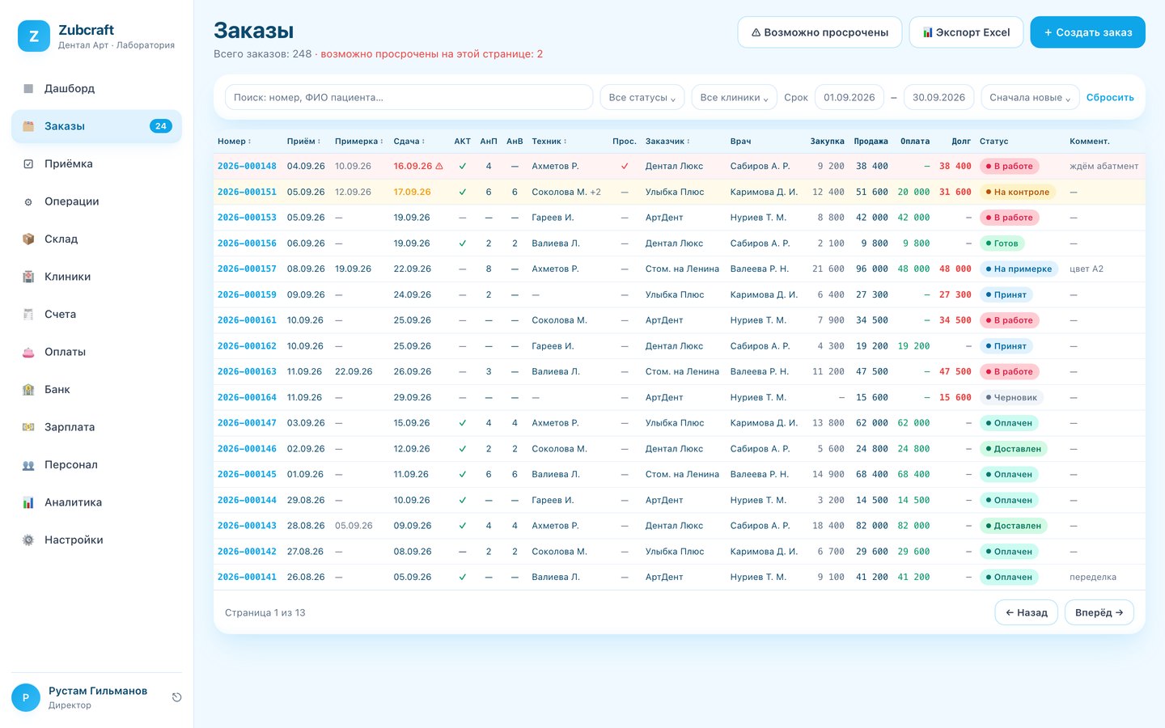Click the Экспорт Excel button
Image resolution: width=1165 pixels, height=728 pixels.
(966, 32)
